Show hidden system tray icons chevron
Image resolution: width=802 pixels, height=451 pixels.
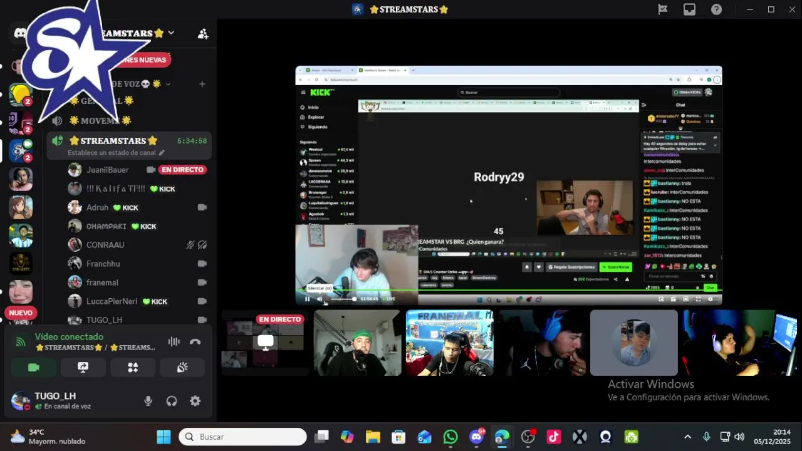click(x=687, y=437)
